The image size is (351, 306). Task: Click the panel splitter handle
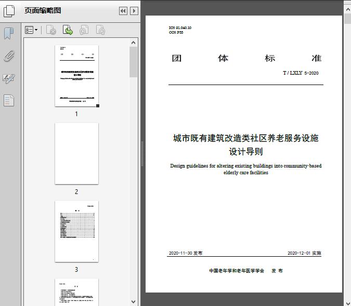[x=142, y=154]
